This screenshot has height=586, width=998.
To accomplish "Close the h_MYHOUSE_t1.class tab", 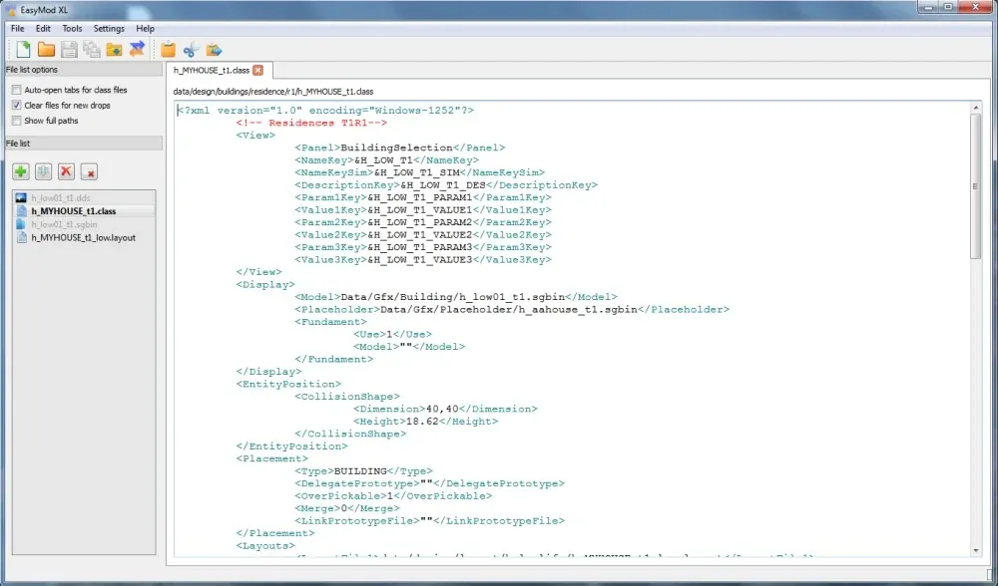I will click(x=257, y=71).
